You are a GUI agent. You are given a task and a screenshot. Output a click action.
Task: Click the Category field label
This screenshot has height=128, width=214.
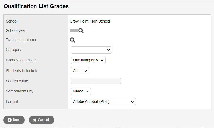pos(14,50)
